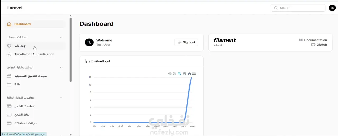
Task: Click the chart zoom-out minus icon
Action: 174,74
